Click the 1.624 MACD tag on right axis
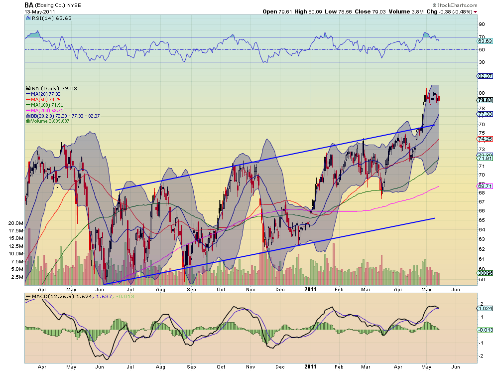 (485, 308)
